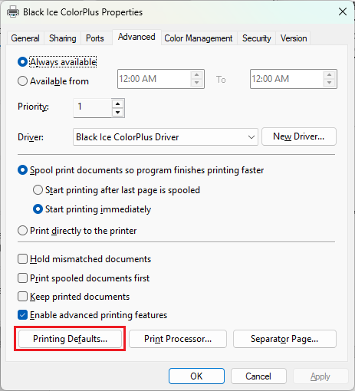Increase Priority with the up arrow

(117, 103)
